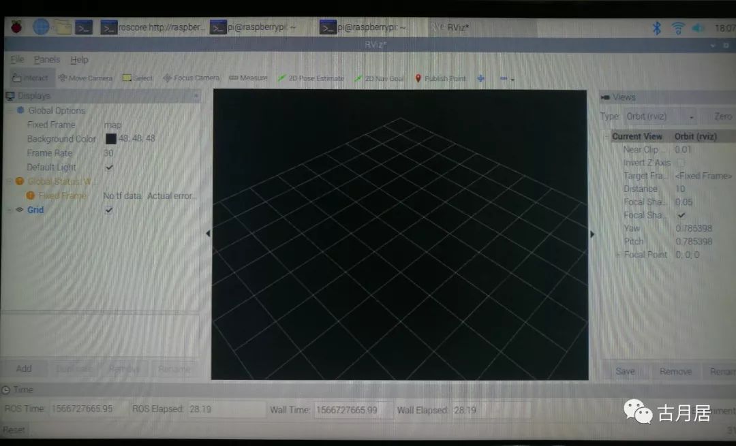Open the Wi-Fi network tray icon
736x446 pixels.
(677, 28)
